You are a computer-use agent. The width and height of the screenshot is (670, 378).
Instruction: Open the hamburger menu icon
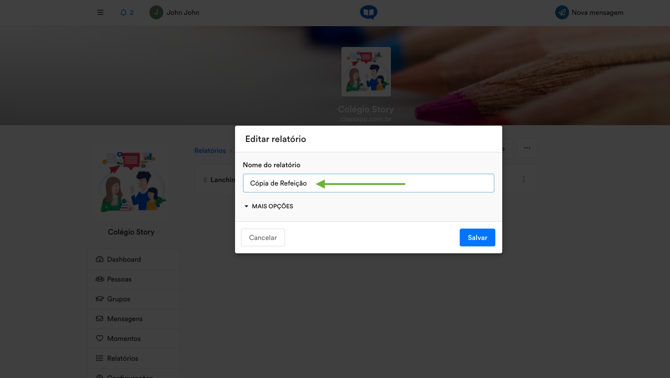[100, 12]
